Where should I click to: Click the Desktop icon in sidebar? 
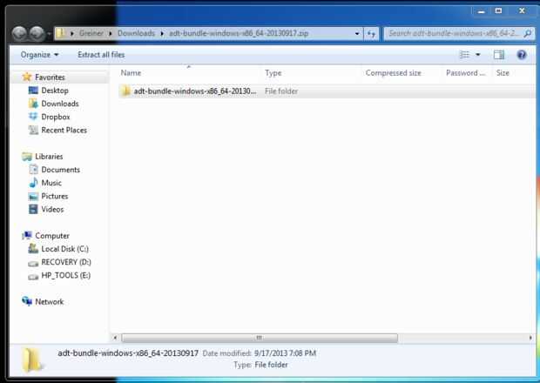[x=33, y=91]
